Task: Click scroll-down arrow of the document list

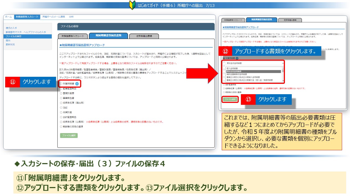Action: (x=283, y=81)
